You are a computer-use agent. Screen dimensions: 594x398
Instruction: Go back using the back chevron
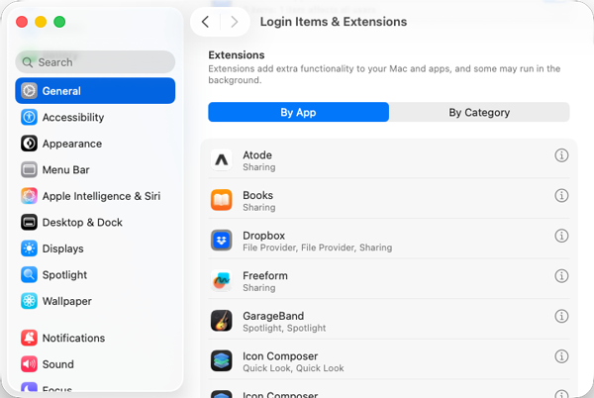coord(205,22)
